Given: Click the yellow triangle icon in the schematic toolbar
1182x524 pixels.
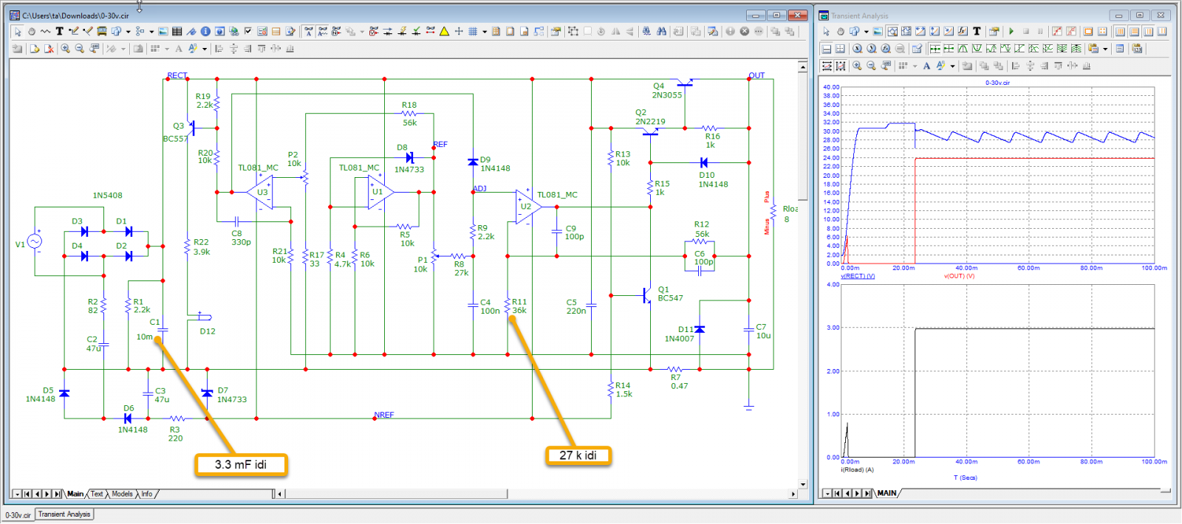Looking at the screenshot, I should [444, 31].
